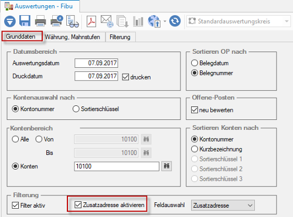The height and width of the screenshot is (217, 293).
Task: Open the Feldauswahl Zusatzadresse dropdown
Action: (223, 205)
